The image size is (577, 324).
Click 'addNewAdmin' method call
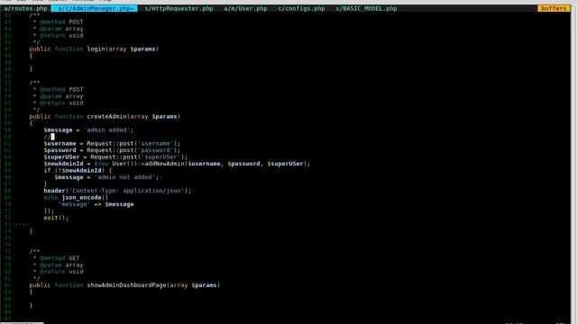(x=164, y=164)
